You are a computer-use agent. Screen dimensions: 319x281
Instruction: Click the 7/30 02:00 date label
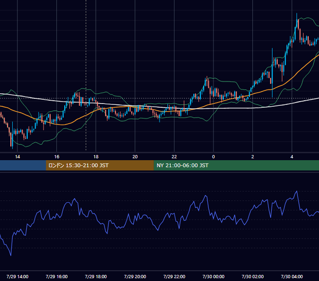[253, 276]
